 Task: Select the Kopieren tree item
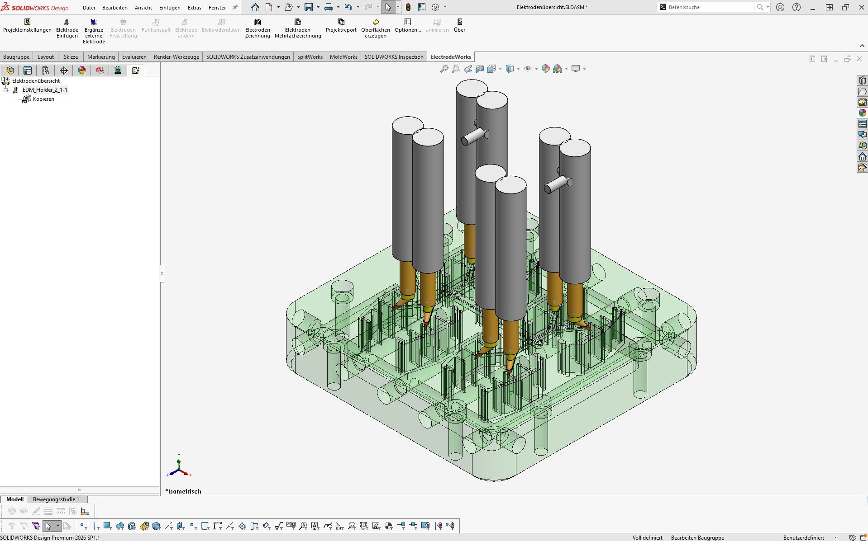click(43, 99)
